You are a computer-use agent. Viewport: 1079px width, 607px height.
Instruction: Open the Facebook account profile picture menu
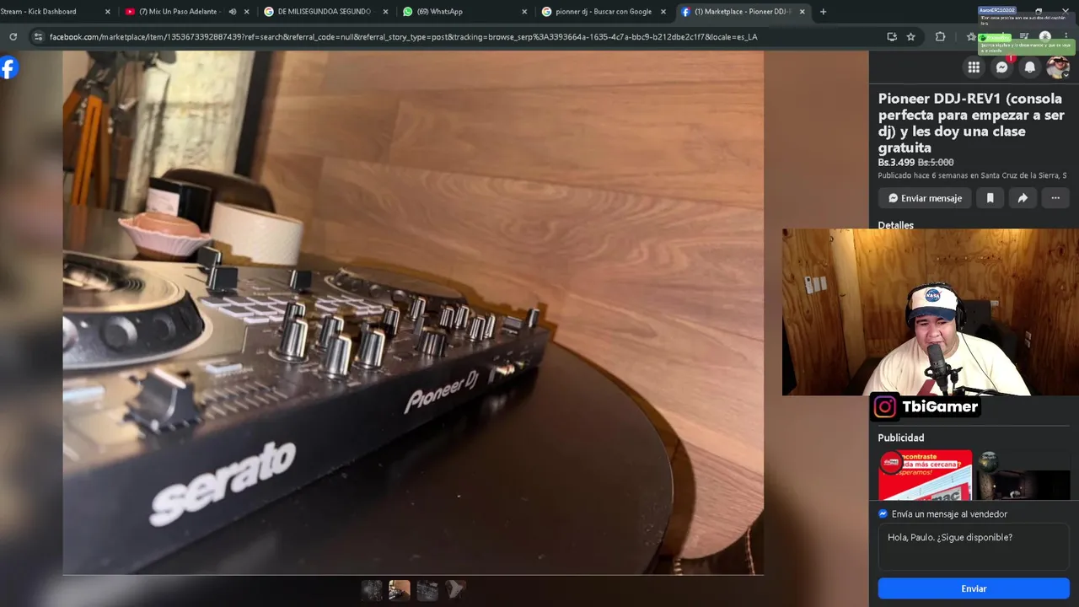[x=1057, y=67]
